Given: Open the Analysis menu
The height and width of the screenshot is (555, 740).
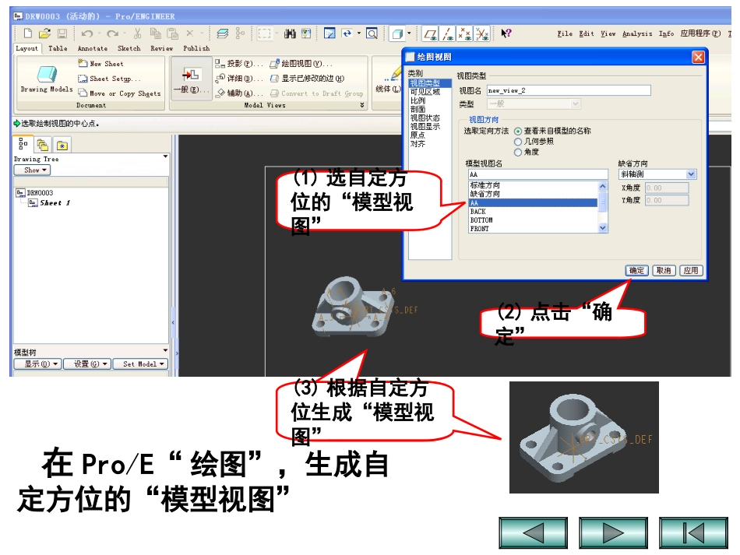Looking at the screenshot, I should pos(637,33).
